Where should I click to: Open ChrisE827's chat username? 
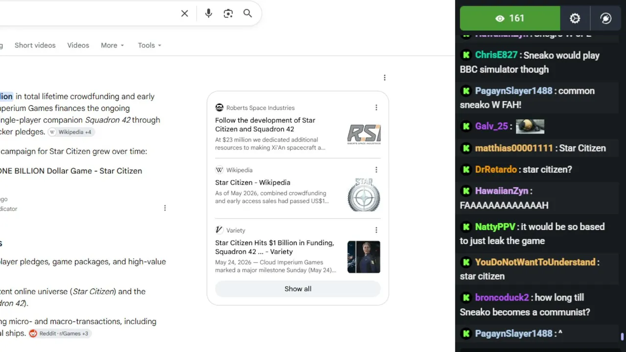[x=496, y=55]
